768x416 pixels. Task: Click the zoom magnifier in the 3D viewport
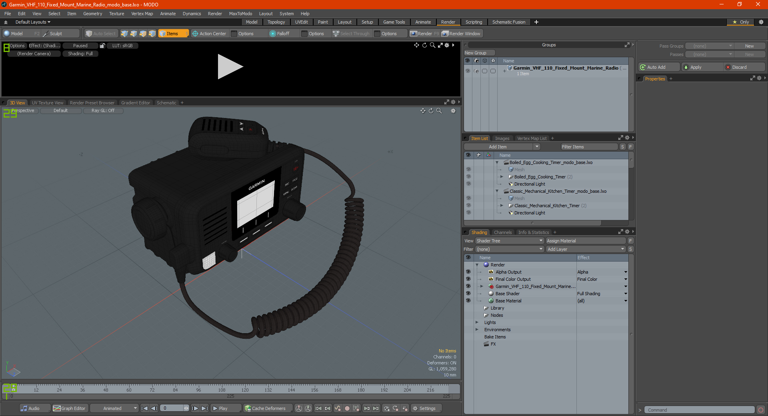tap(439, 111)
